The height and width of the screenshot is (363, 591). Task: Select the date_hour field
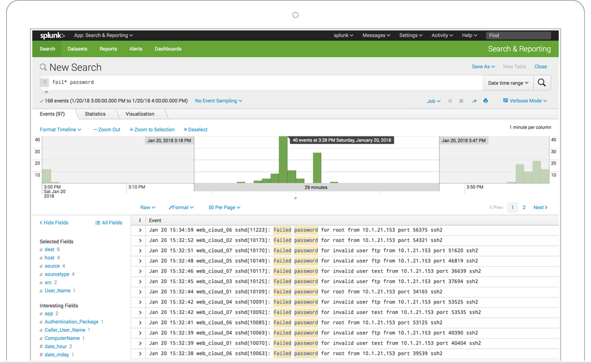point(56,347)
